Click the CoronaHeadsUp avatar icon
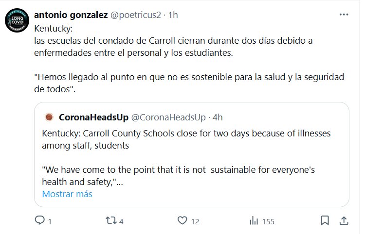The width and height of the screenshot is (365, 234). 49,117
